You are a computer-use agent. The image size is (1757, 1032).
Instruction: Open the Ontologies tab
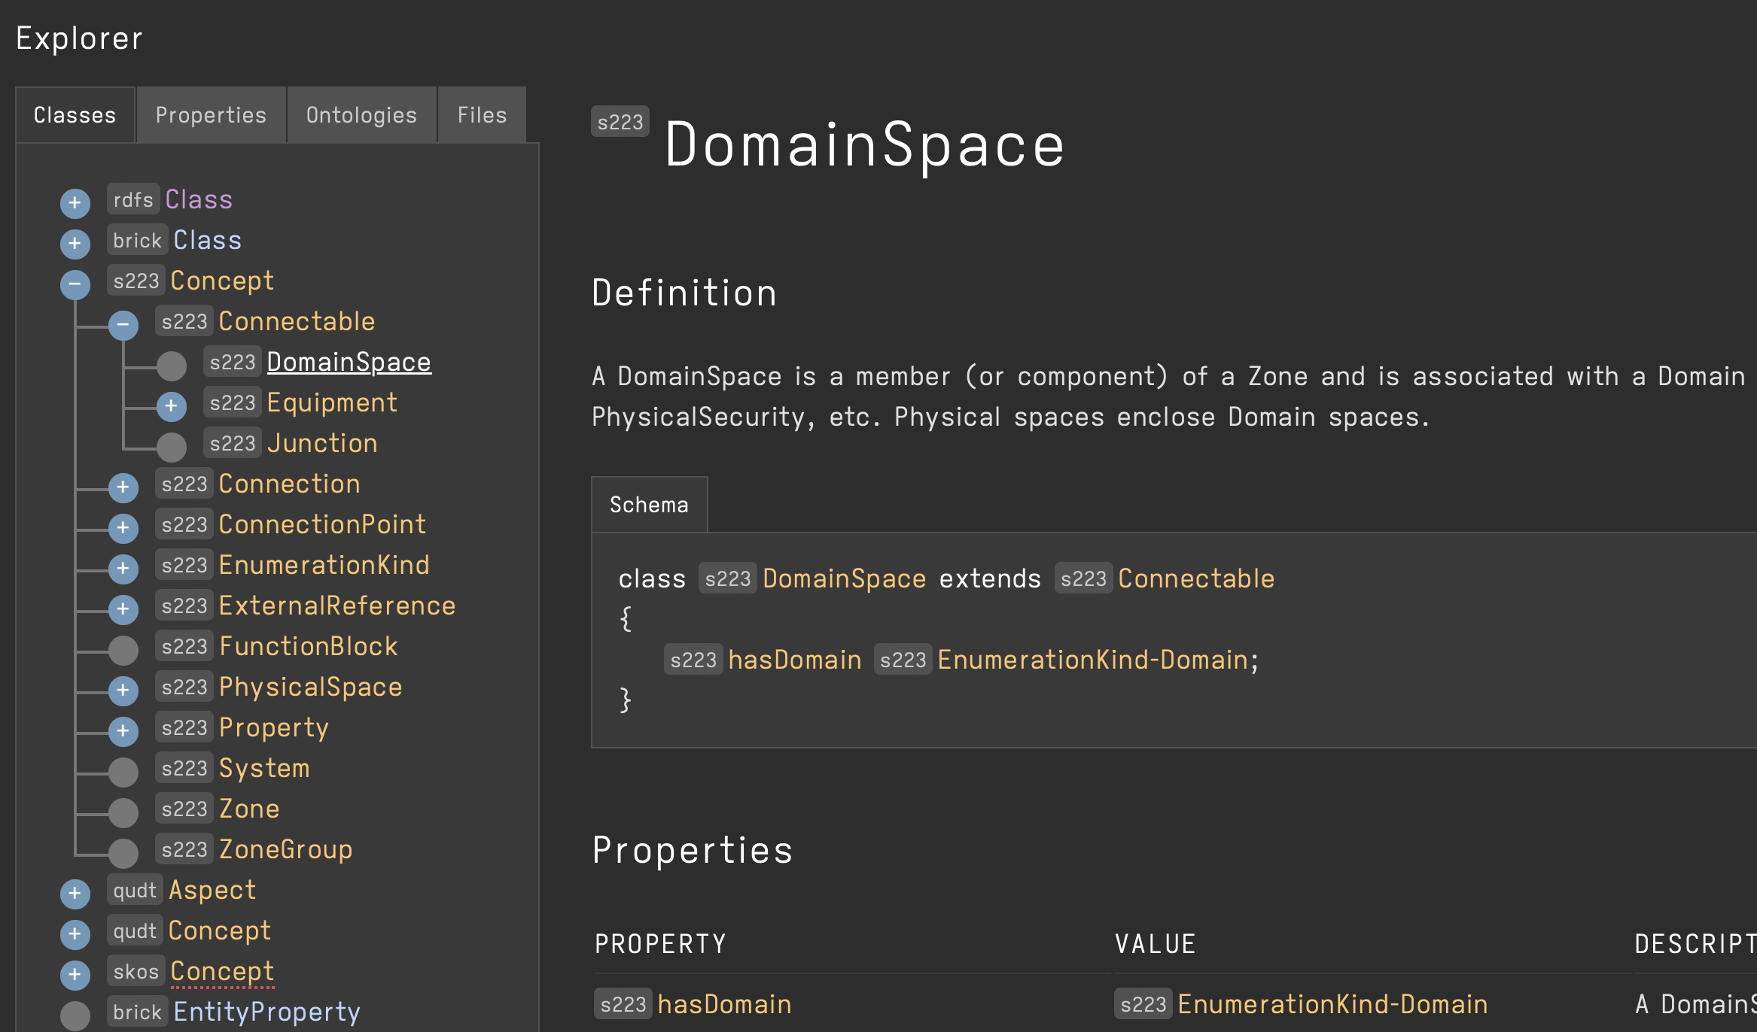pos(361,115)
